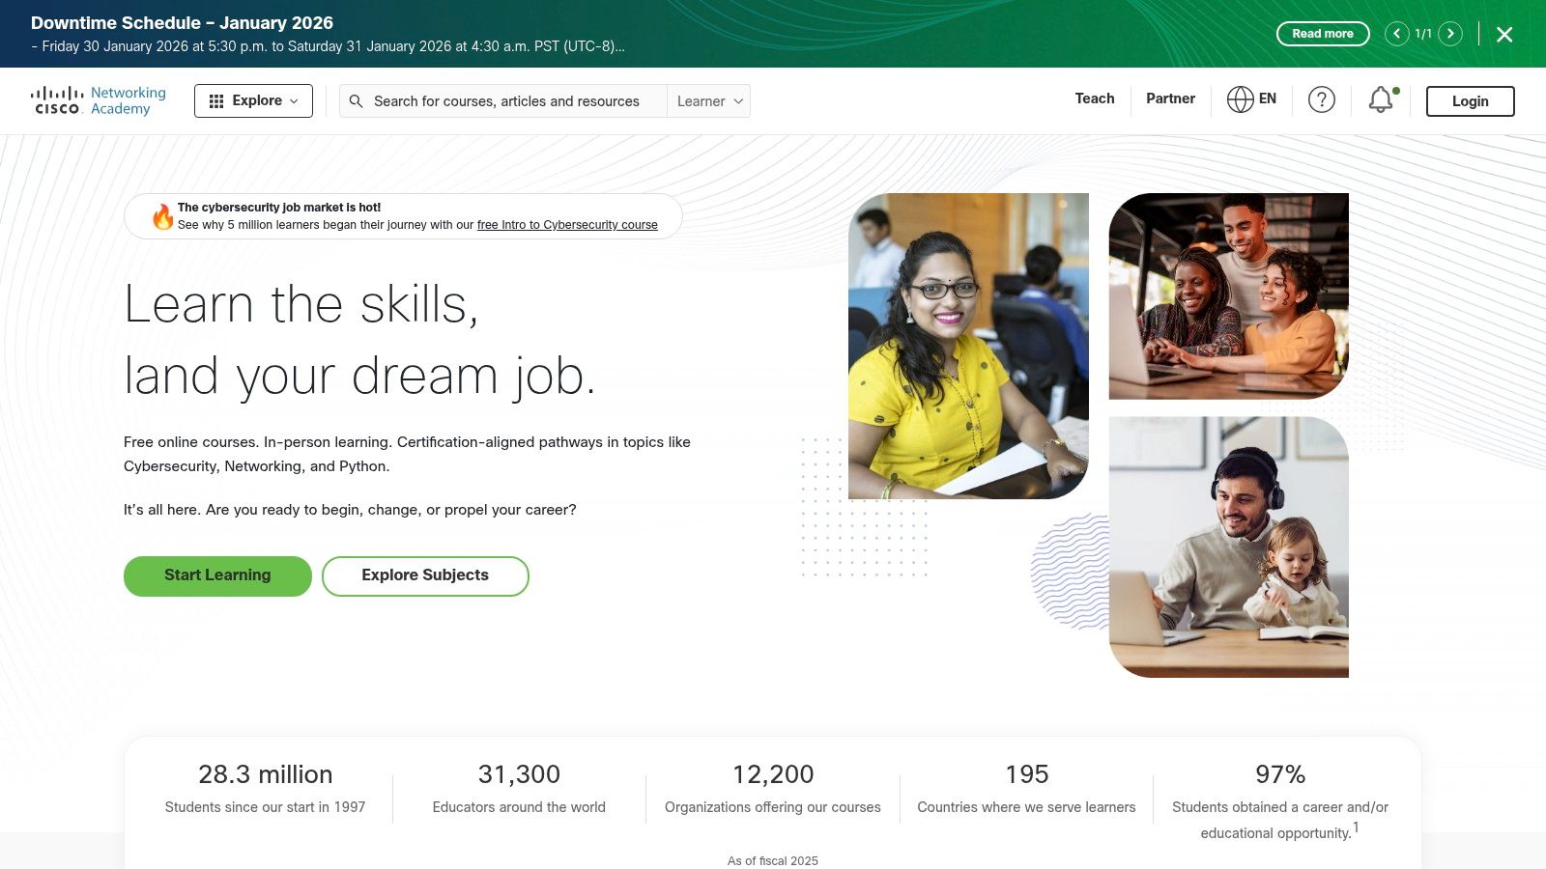
Task: Dismiss the downtime schedule banner
Action: (1503, 34)
